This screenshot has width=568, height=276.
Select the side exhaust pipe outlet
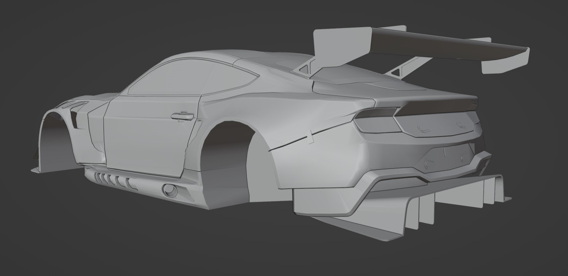point(170,190)
